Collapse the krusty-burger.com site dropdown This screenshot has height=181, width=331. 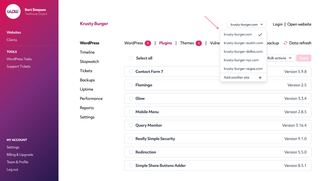click(x=247, y=24)
